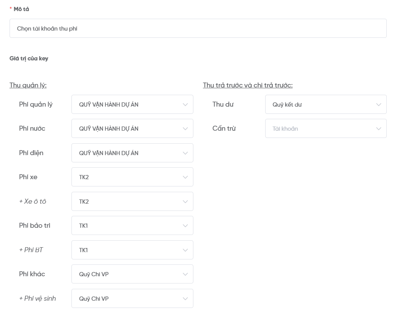Click the Thu trả trước và chi trả trước heading
The height and width of the screenshot is (311, 394).
[x=248, y=85]
